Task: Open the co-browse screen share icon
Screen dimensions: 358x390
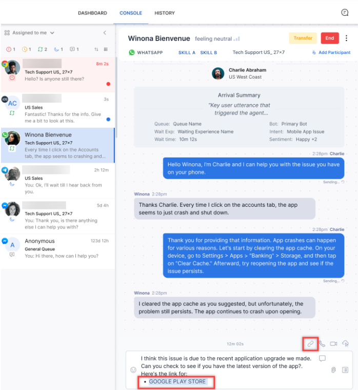Action: (346, 343)
